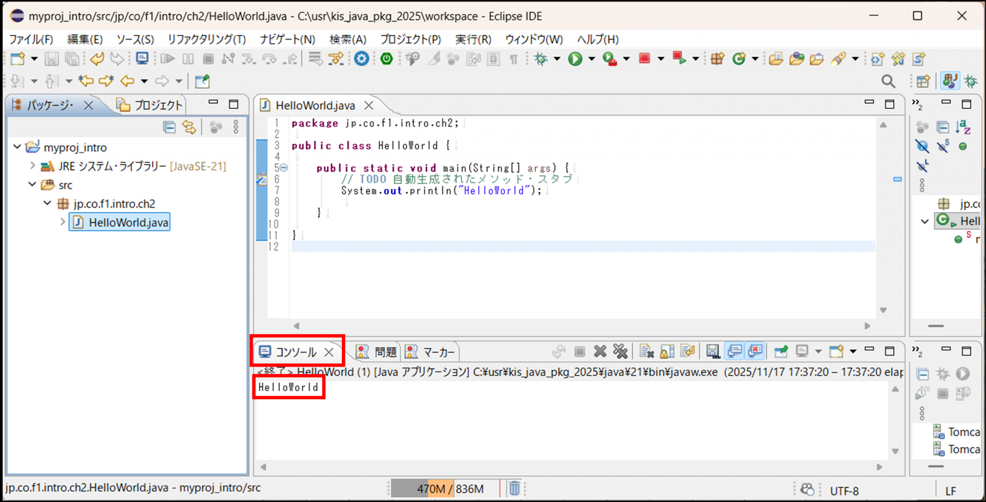Switch to the 問題 tab
The image size is (986, 502).
pyautogui.click(x=378, y=352)
